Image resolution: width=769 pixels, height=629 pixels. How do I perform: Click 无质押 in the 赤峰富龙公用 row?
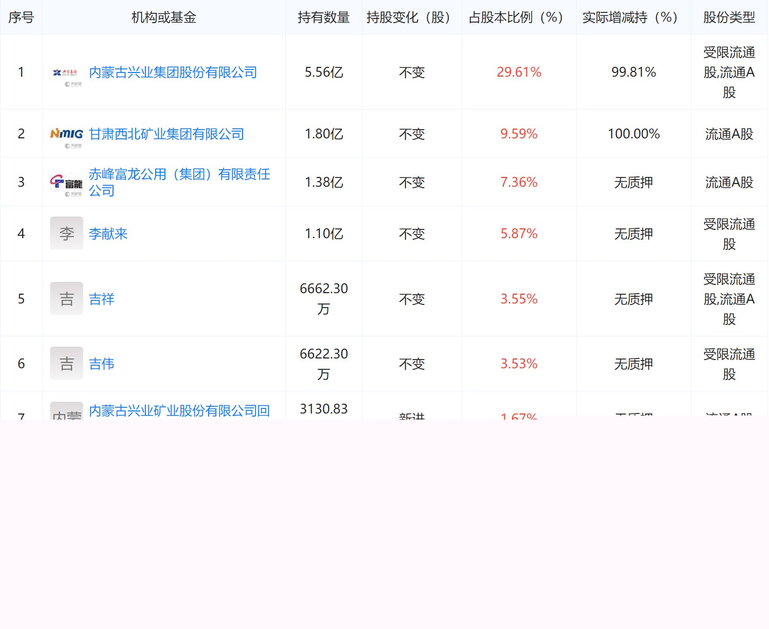tap(634, 183)
